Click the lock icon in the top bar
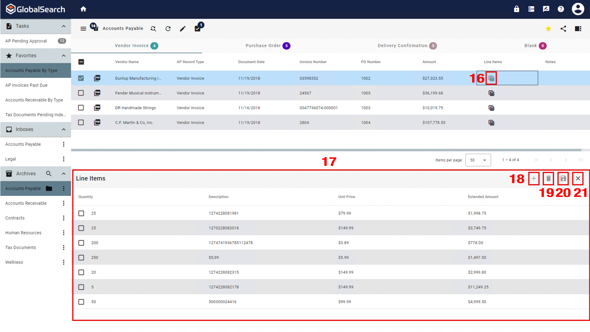 click(x=517, y=9)
